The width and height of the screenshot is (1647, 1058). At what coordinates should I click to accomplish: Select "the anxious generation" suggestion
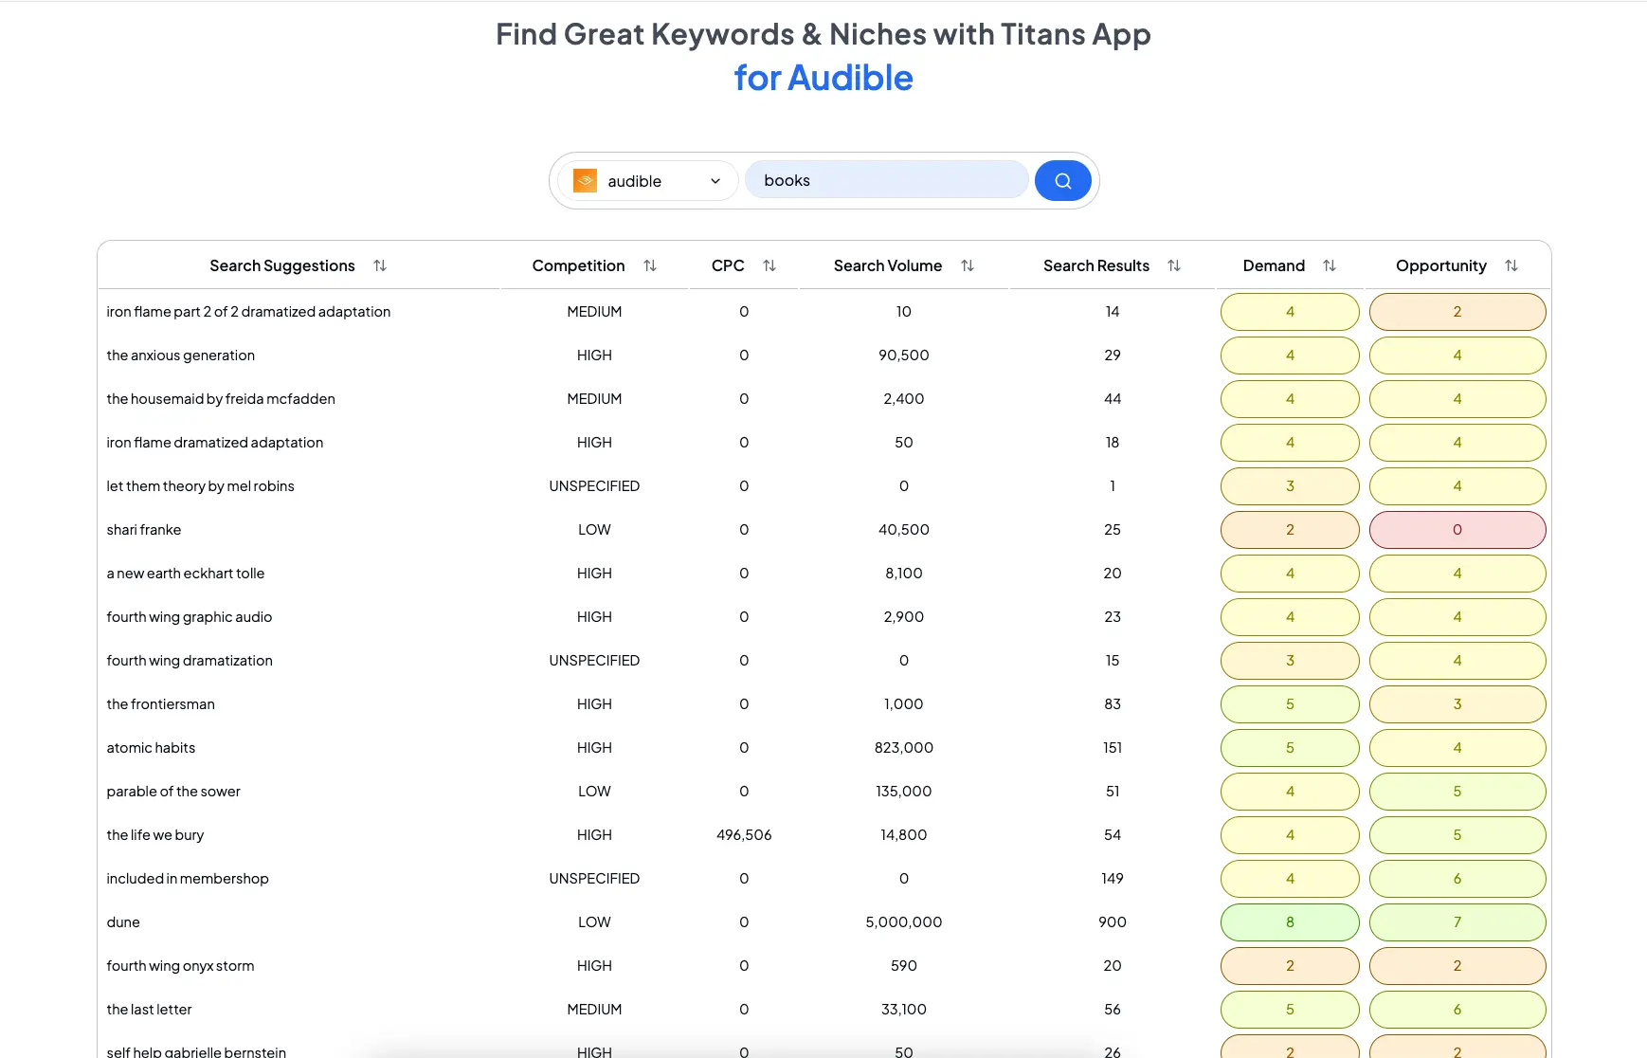click(x=180, y=356)
